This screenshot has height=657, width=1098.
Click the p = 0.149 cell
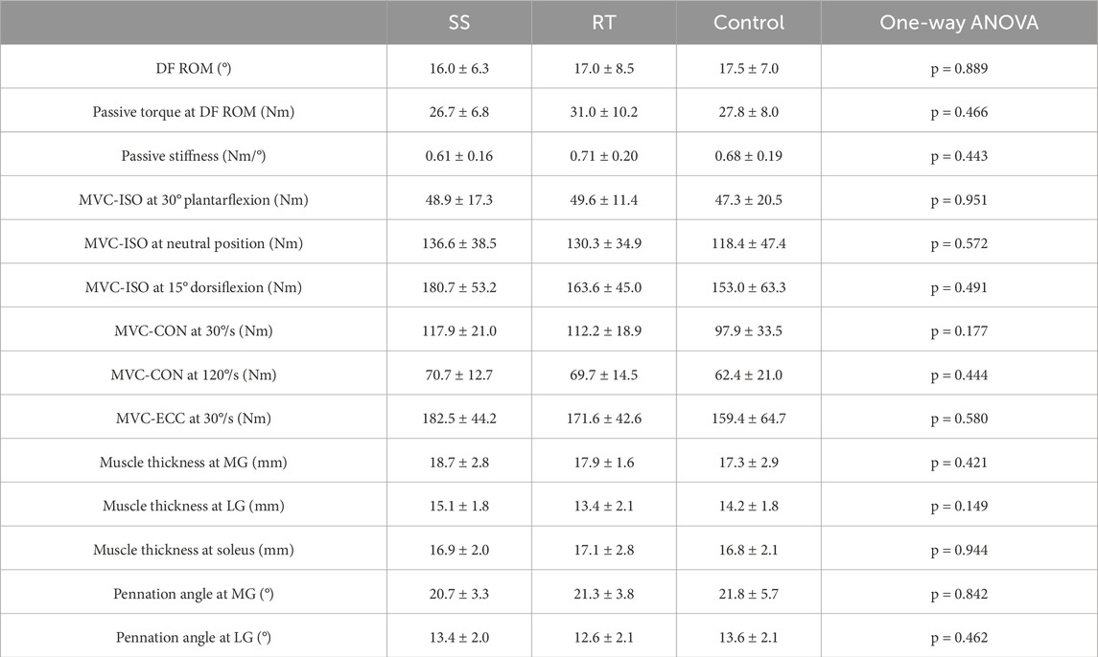tap(959, 506)
